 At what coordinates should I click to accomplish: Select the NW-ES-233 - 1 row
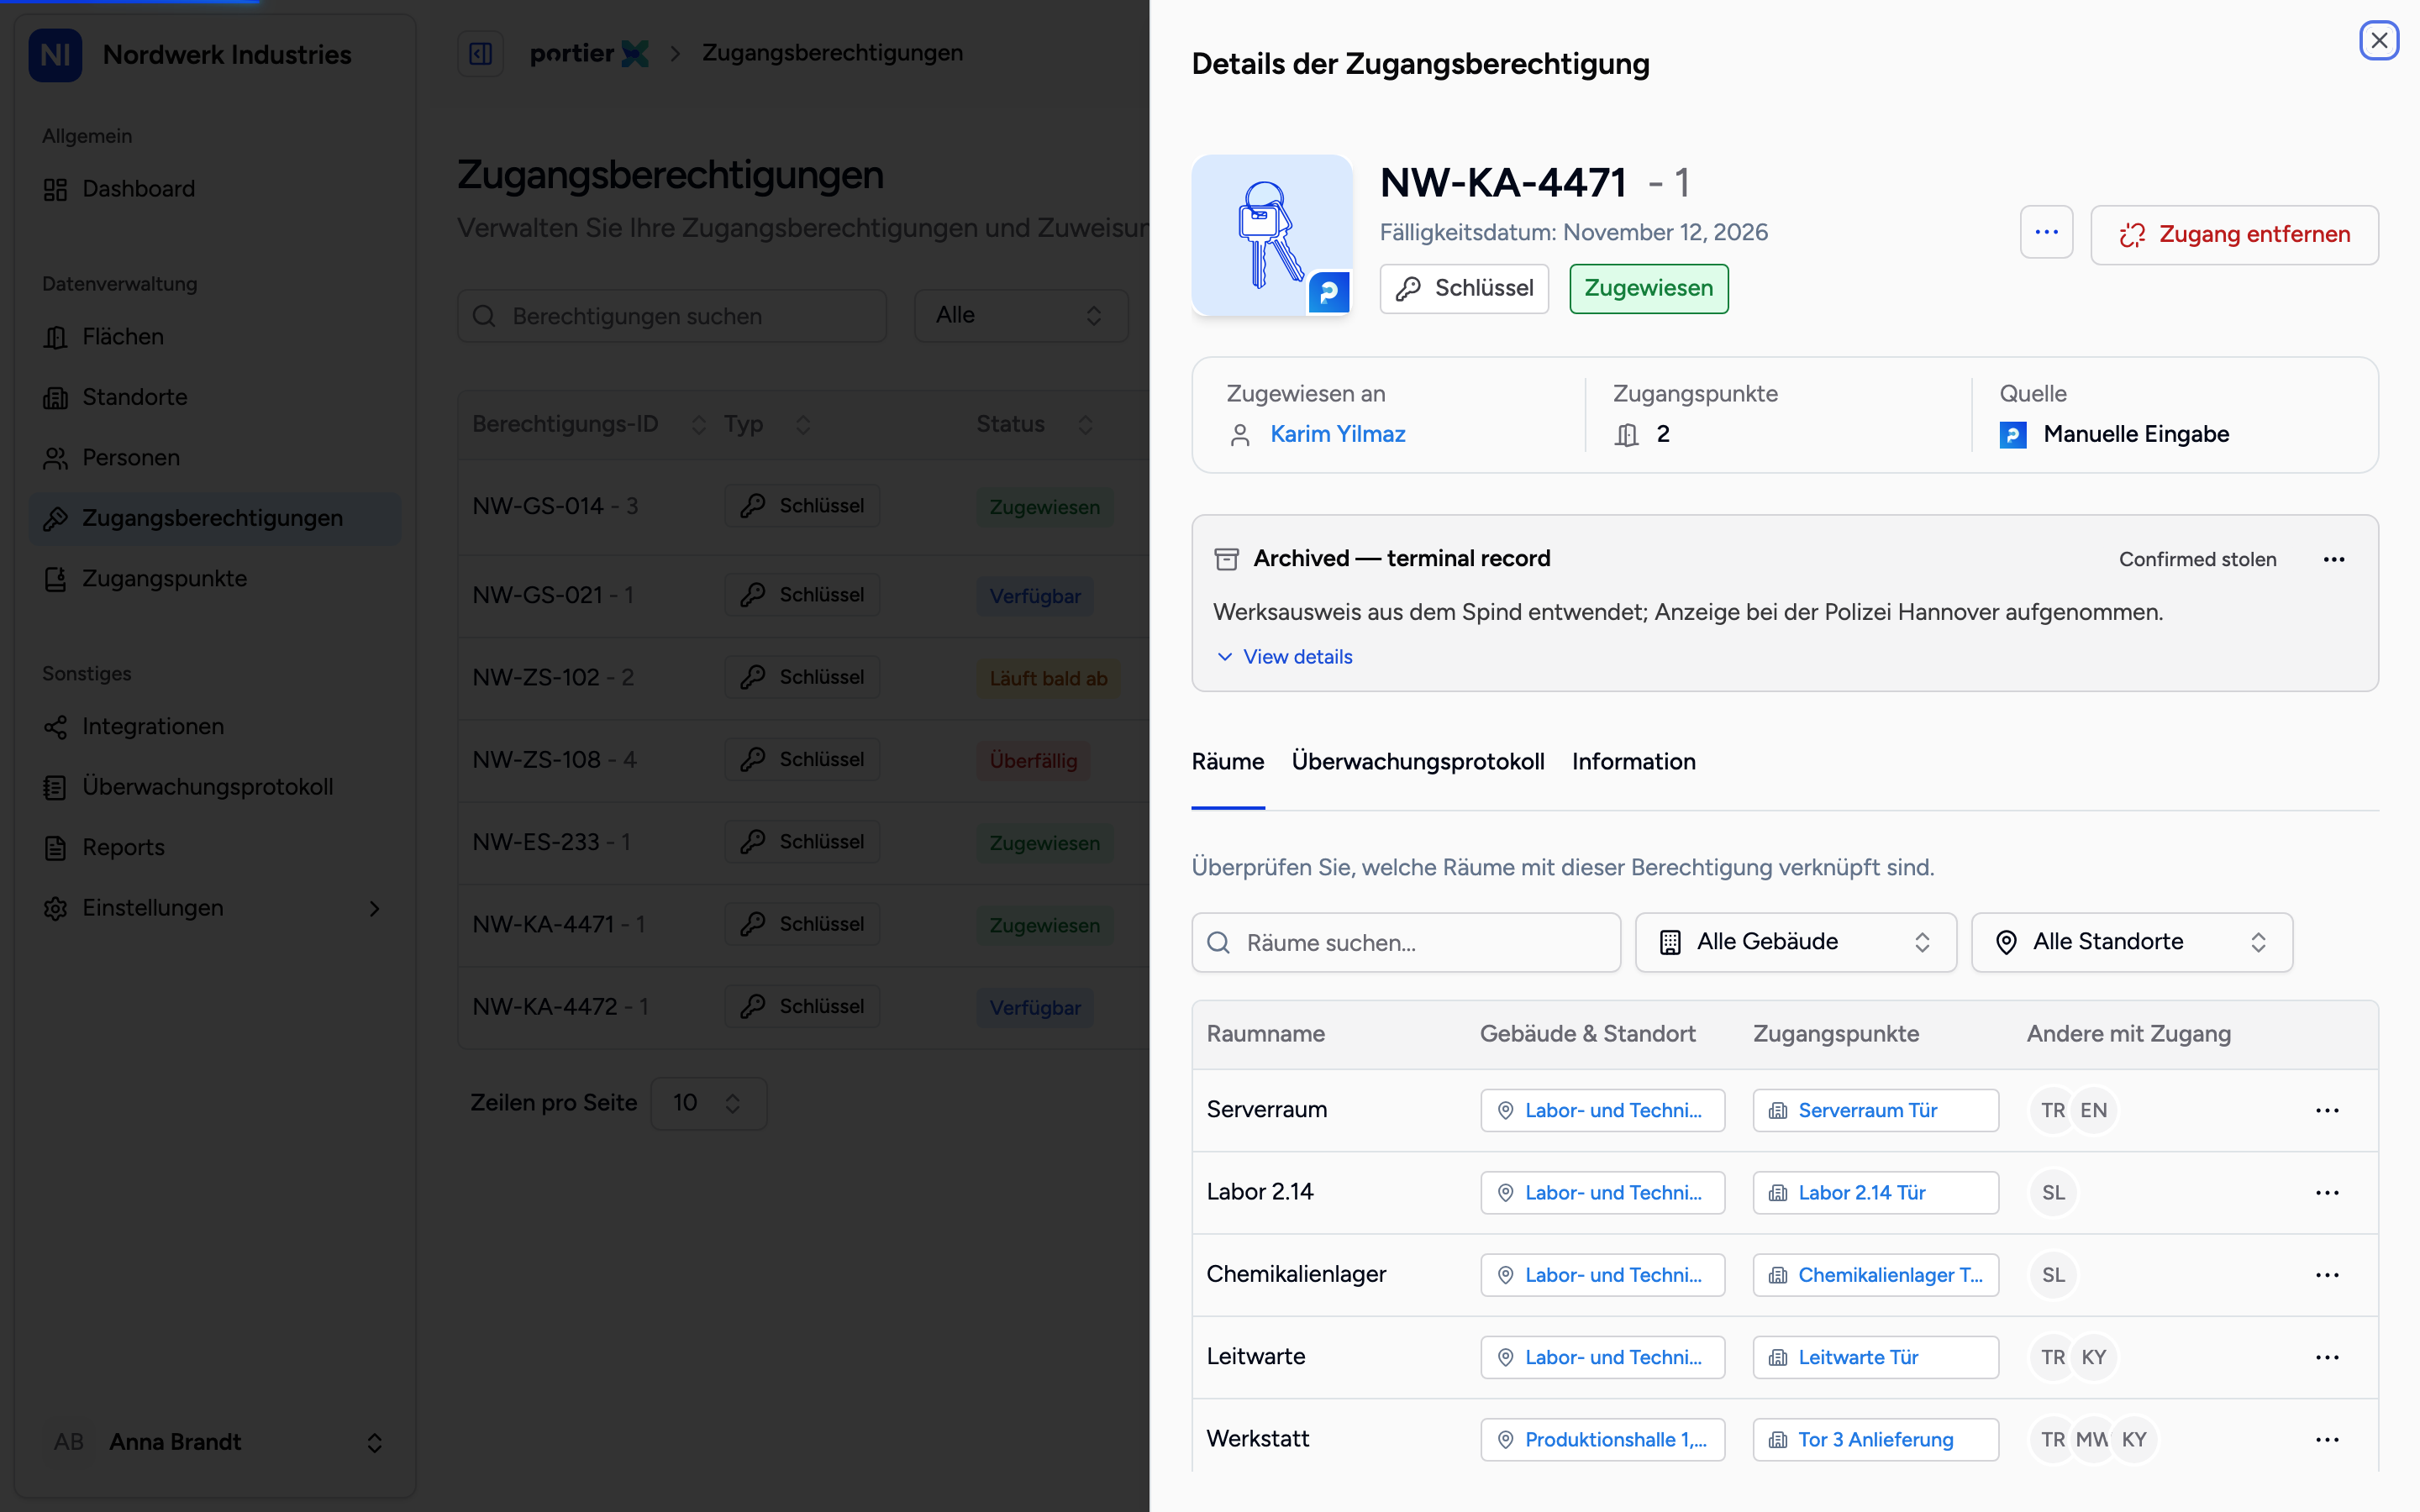click(803, 842)
